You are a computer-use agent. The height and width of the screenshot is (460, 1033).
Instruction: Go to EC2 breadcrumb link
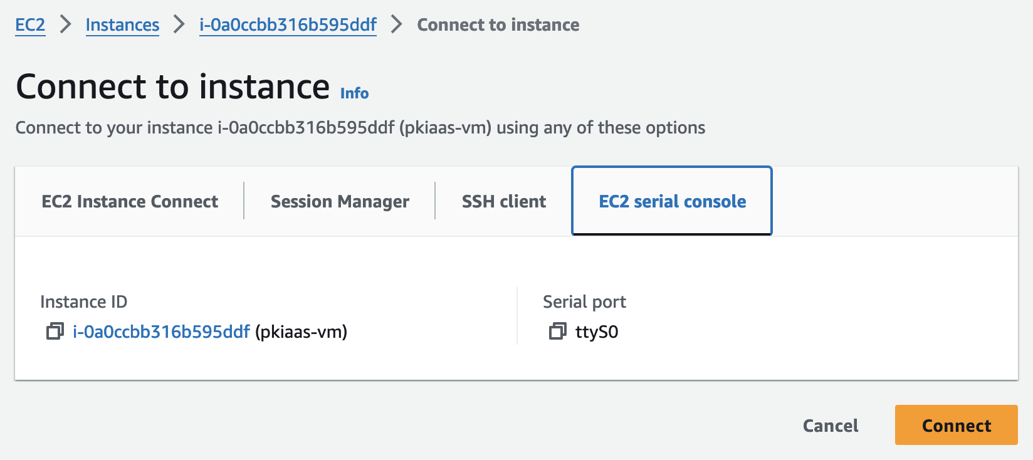pyautogui.click(x=30, y=25)
